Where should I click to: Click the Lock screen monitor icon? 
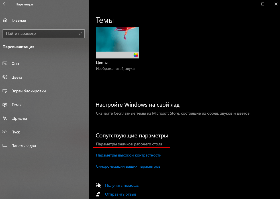pyautogui.click(x=5, y=91)
